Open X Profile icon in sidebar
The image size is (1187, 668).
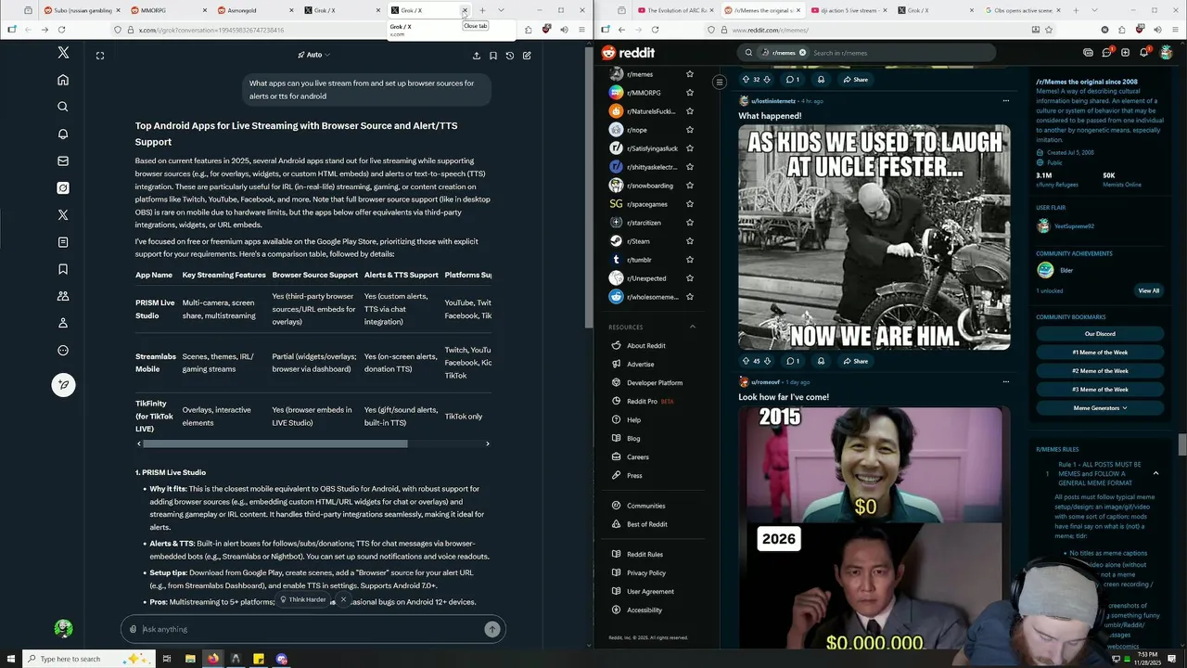[x=63, y=323]
